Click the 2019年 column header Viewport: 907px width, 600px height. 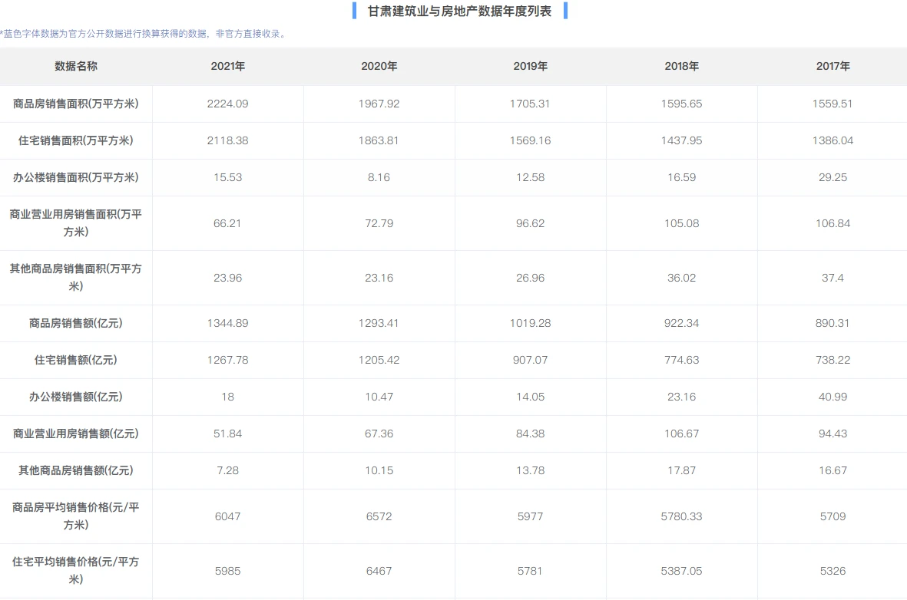531,67
